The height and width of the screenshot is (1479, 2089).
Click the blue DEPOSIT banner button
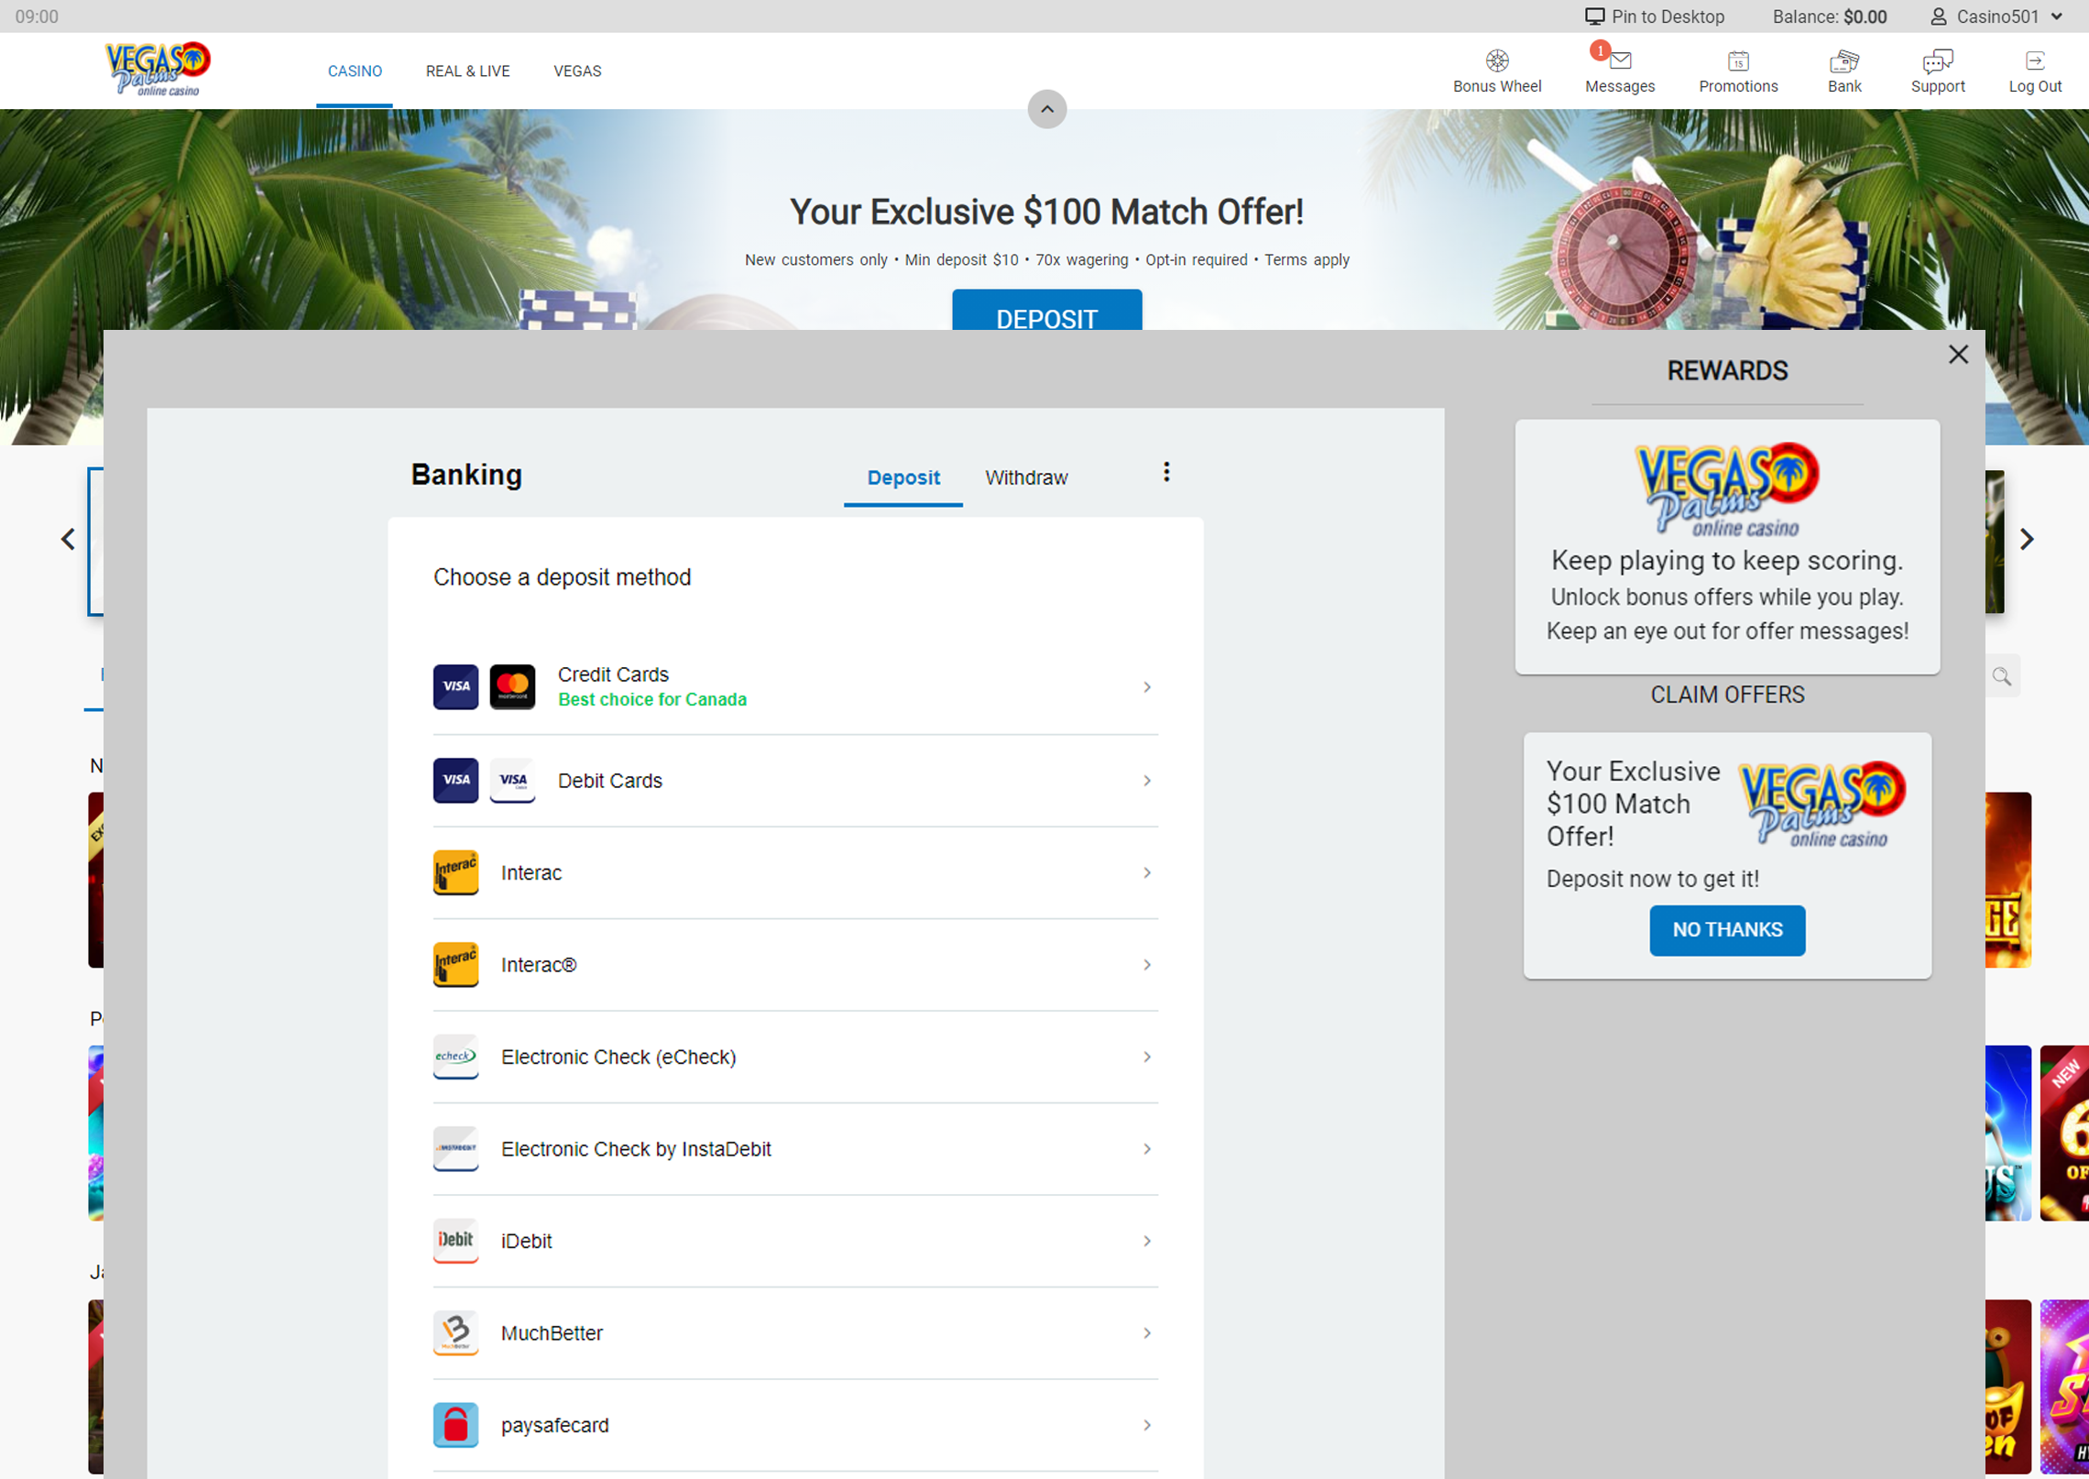pyautogui.click(x=1046, y=313)
